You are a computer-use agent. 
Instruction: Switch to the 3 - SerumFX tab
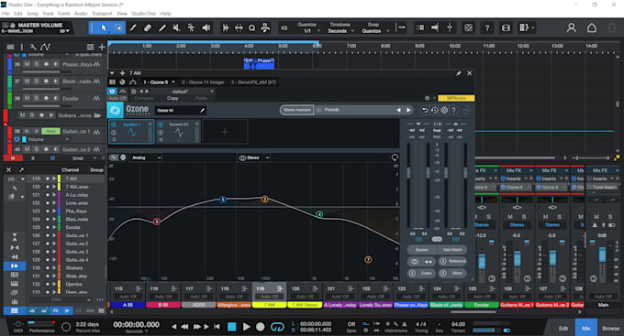point(253,82)
